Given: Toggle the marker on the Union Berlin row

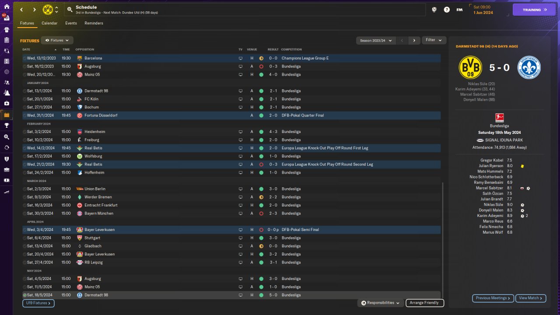Looking at the screenshot, I should click(24, 189).
